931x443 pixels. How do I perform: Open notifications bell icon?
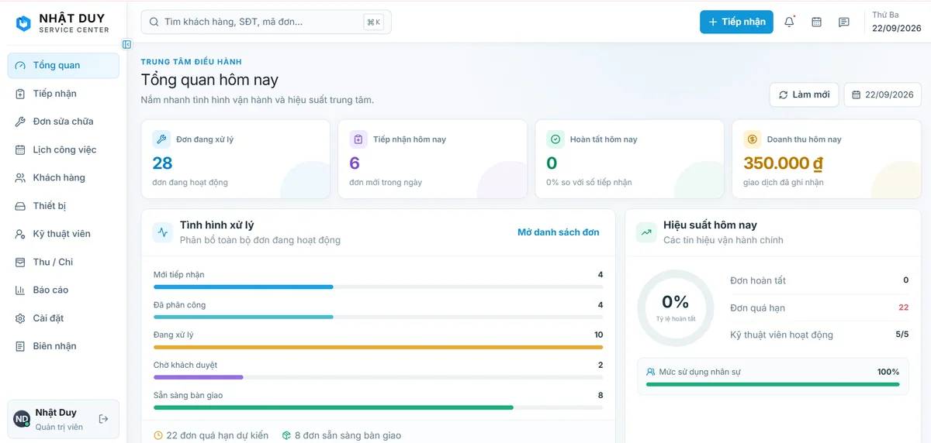point(789,22)
